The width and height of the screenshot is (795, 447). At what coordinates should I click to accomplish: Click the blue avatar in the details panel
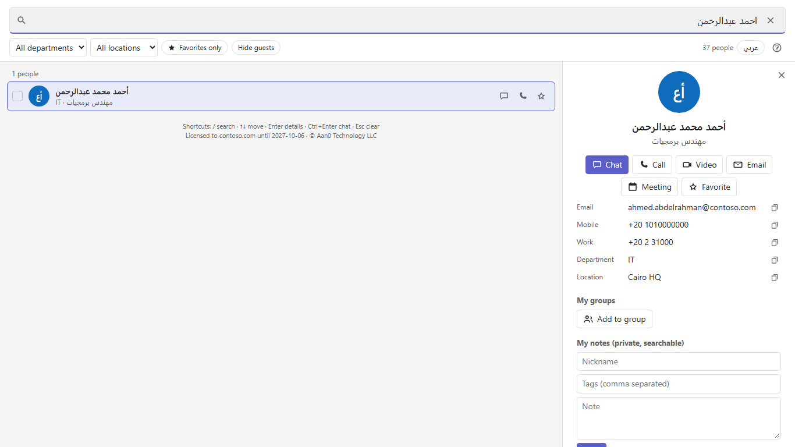pyautogui.click(x=679, y=92)
